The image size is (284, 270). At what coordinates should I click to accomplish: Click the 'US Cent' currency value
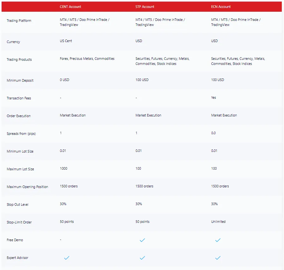point(66,41)
